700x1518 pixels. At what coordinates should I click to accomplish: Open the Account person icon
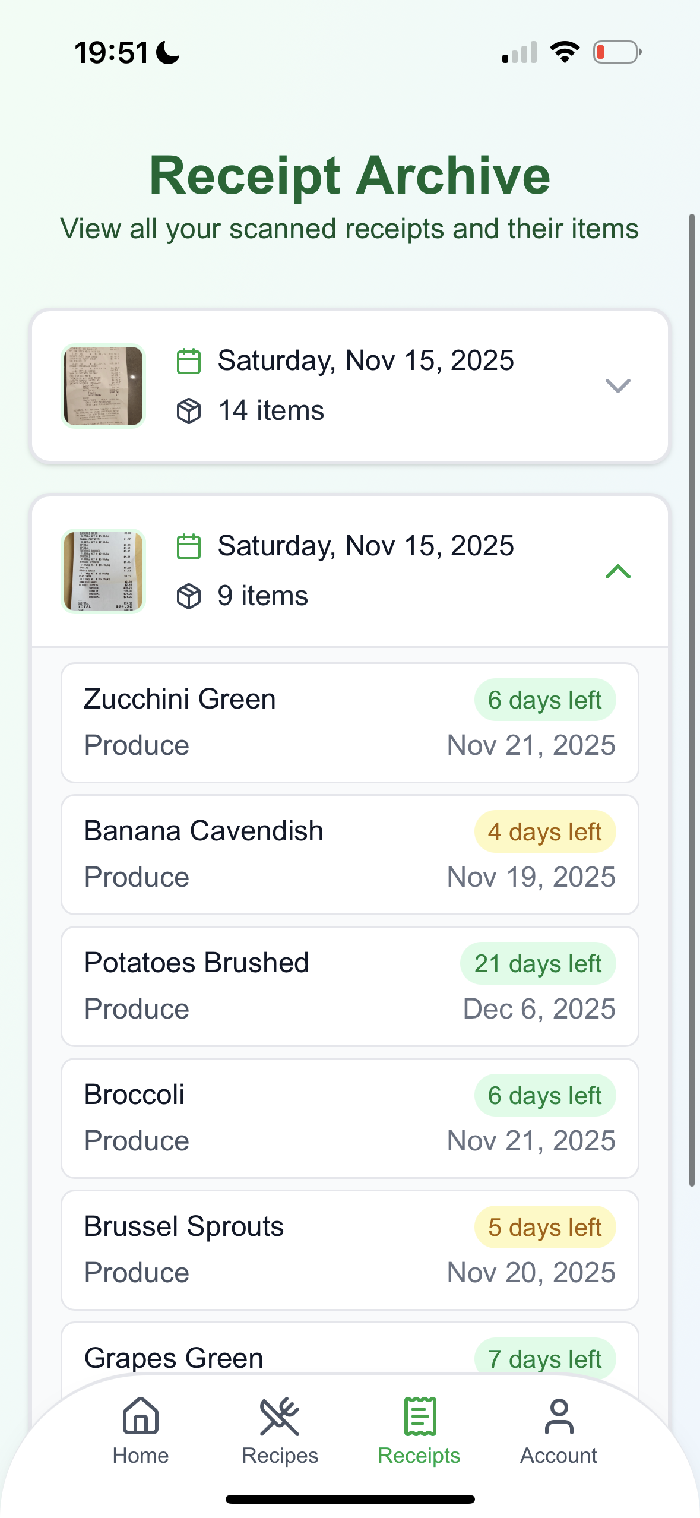tap(559, 1415)
